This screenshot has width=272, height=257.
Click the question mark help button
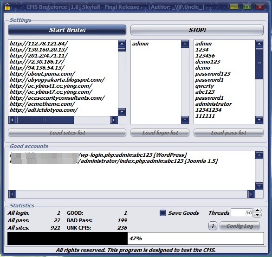click(x=213, y=226)
